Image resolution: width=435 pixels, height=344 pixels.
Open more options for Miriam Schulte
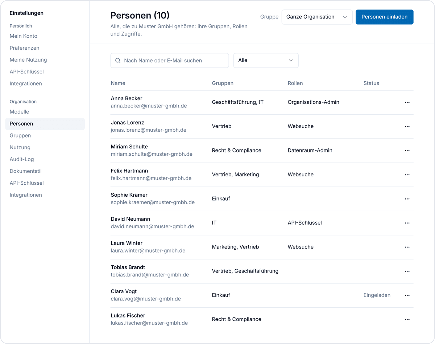click(x=407, y=151)
